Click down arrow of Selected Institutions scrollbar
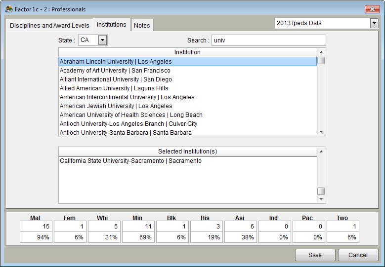385x267 pixels. [x=321, y=199]
